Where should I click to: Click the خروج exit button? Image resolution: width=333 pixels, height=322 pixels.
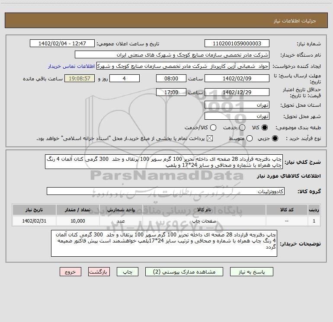click(x=70, y=272)
